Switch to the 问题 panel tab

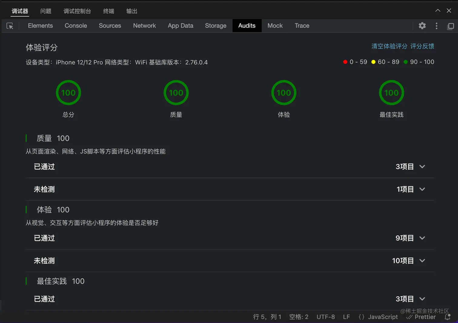point(46,11)
